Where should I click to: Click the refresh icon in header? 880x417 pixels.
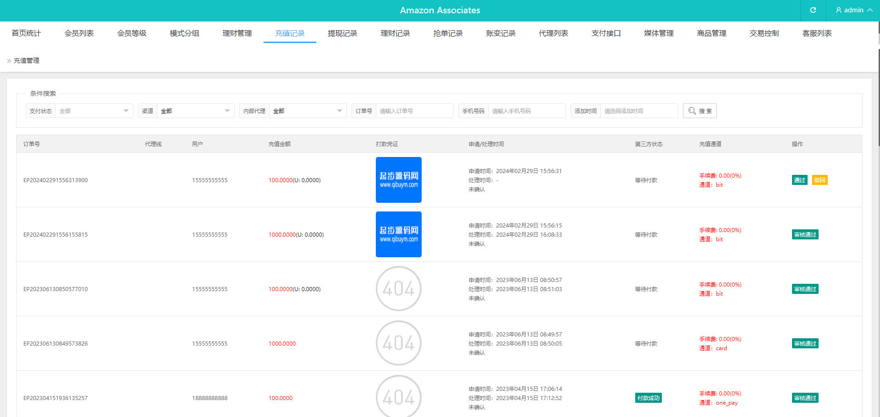pyautogui.click(x=813, y=10)
